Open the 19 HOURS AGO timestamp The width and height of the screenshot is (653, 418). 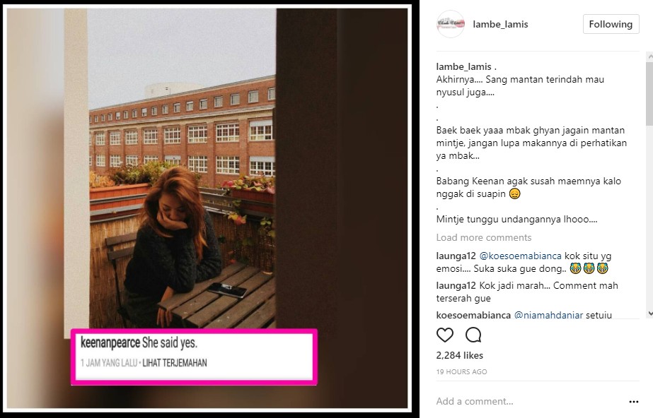pyautogui.click(x=461, y=372)
